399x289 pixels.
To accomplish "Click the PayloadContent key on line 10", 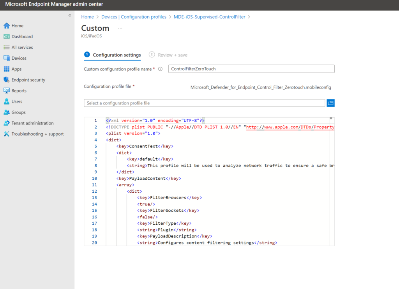I will tap(148, 179).
